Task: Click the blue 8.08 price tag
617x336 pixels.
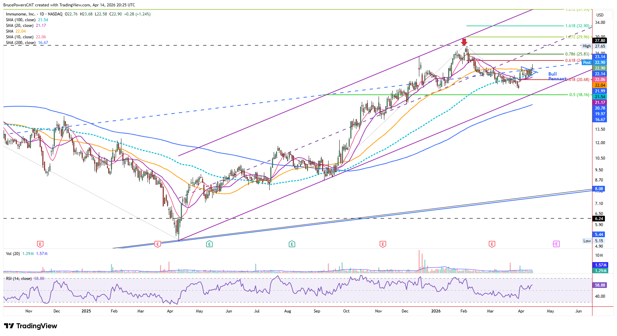Action: tap(599, 189)
